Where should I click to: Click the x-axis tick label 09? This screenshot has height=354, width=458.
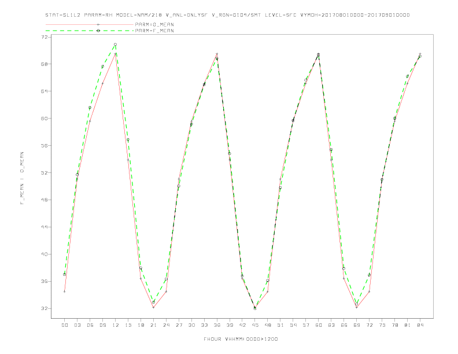click(x=102, y=325)
